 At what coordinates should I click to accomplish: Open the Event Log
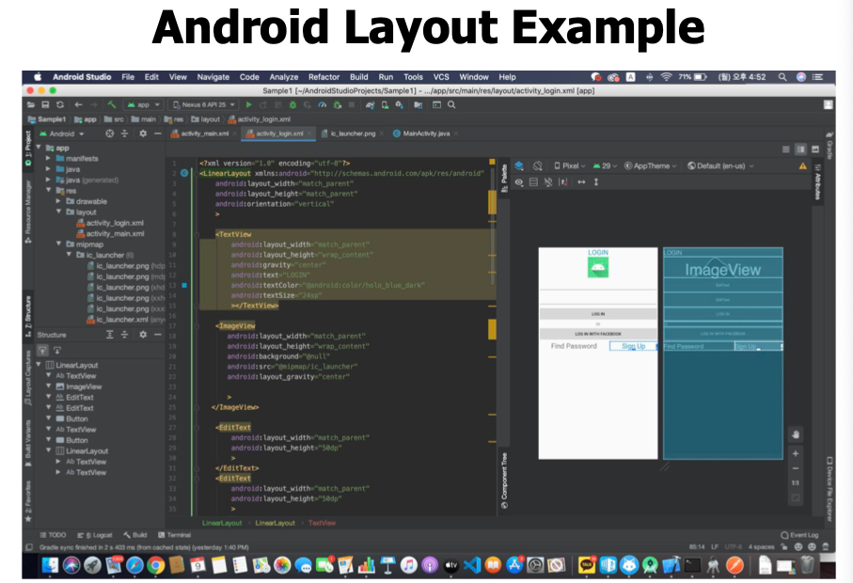coord(799,535)
